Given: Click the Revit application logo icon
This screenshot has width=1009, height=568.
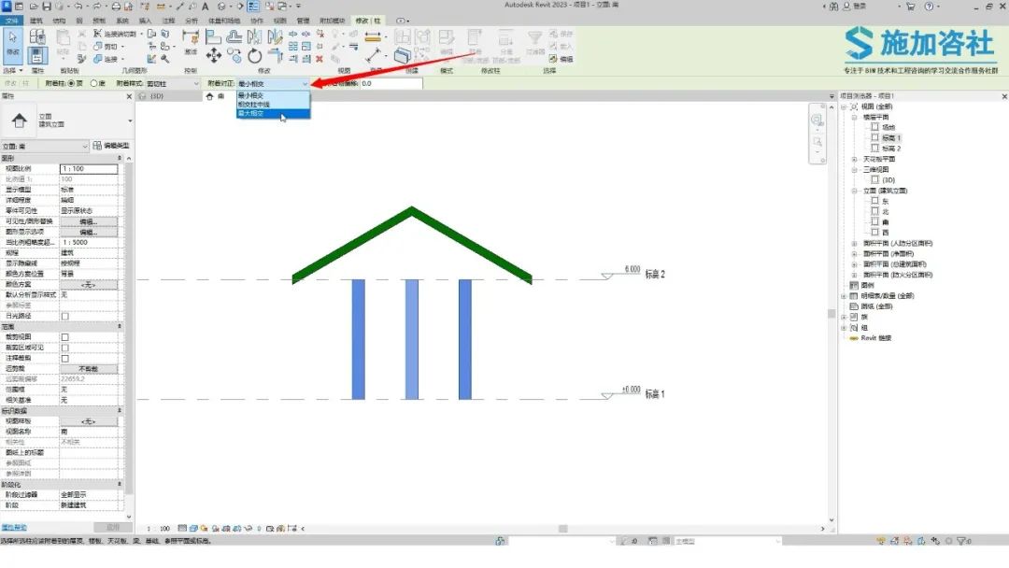Looking at the screenshot, I should (6, 6).
